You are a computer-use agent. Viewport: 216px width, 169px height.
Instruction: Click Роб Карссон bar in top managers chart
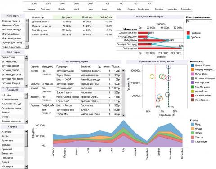(x=160, y=48)
